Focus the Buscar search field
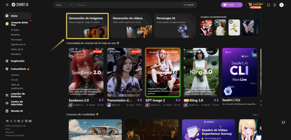This screenshot has width=291, height=140. (x=128, y=5)
